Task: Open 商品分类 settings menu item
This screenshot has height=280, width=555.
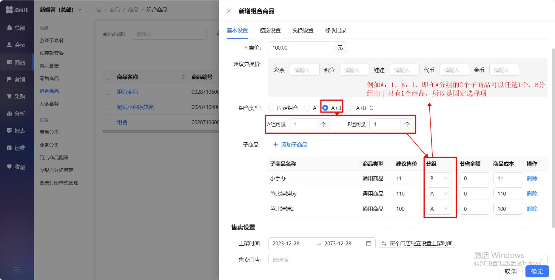Action: point(49,132)
